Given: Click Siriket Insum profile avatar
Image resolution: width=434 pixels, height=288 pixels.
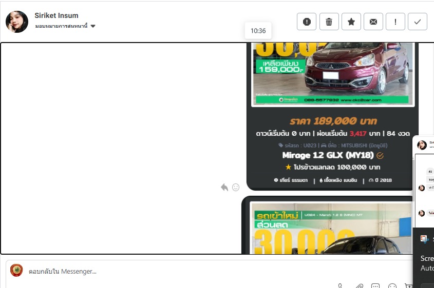Looking at the screenshot, I should pos(17,22).
